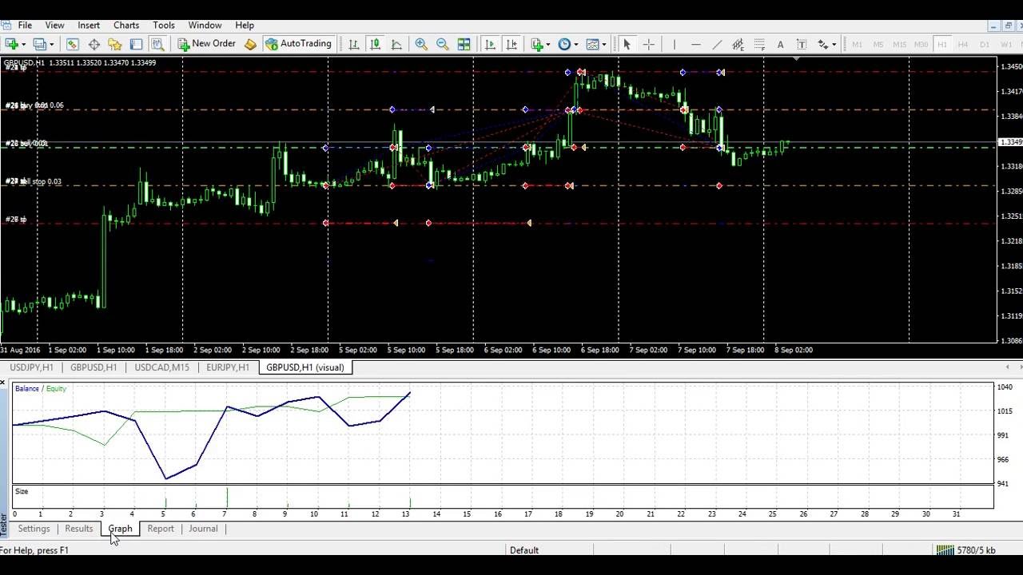Switch to the USDCAD,M15 chart tab

162,367
